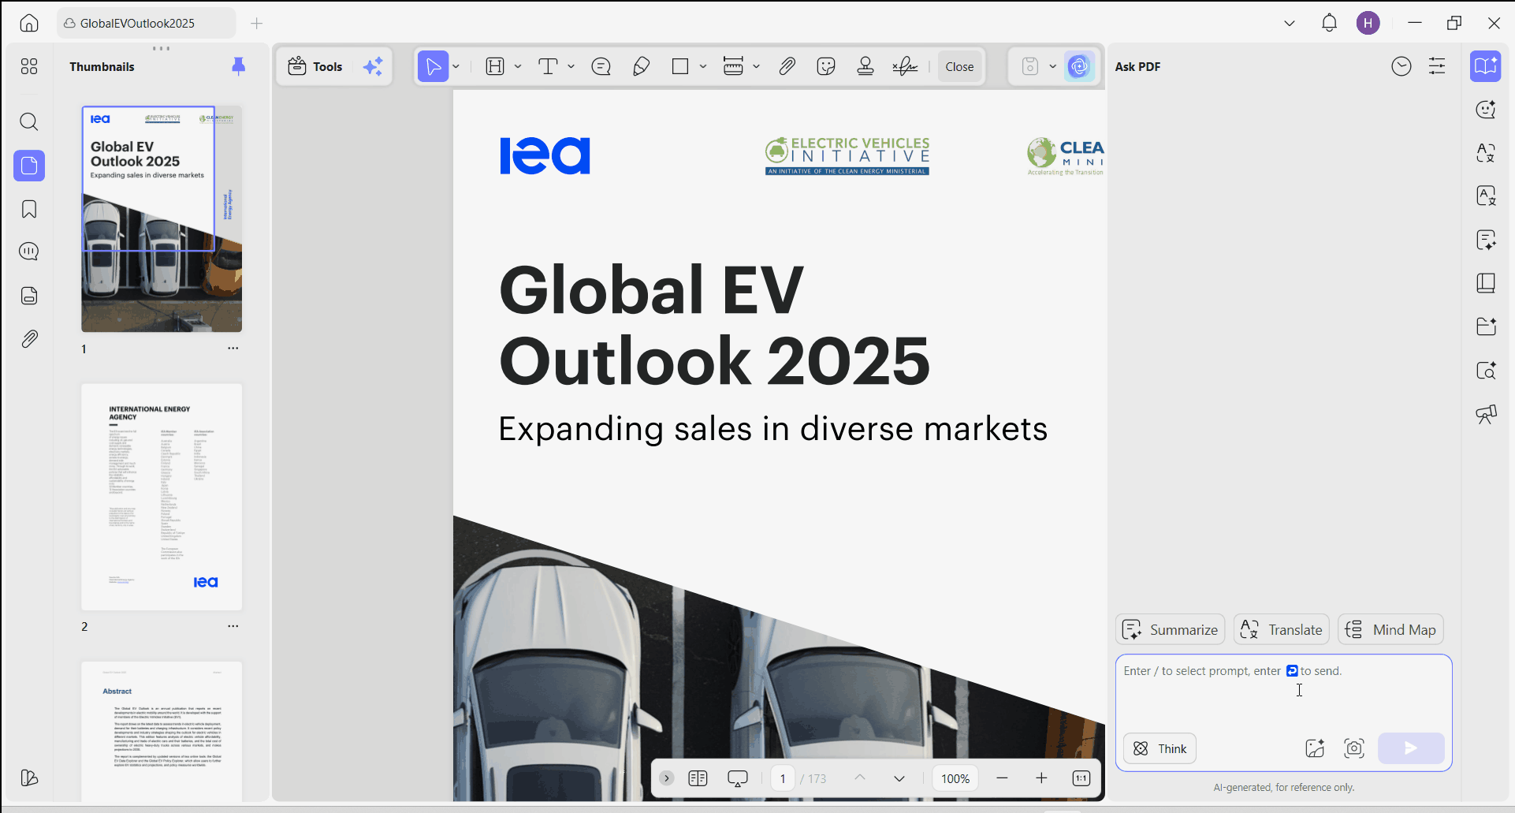Select the Pencil drawing tool
This screenshot has height=813, width=1515.
tap(641, 66)
